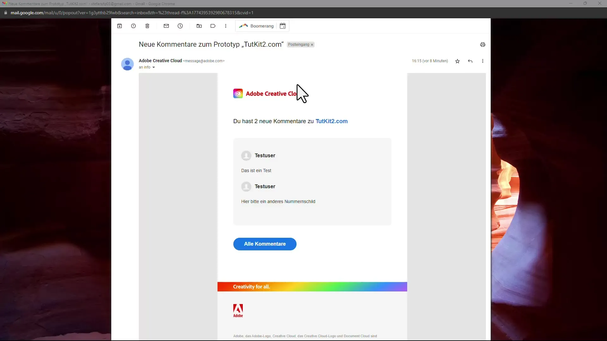
Task: Click the timestamp '16:15 (vor 8 Minuten)'
Action: pos(430,61)
